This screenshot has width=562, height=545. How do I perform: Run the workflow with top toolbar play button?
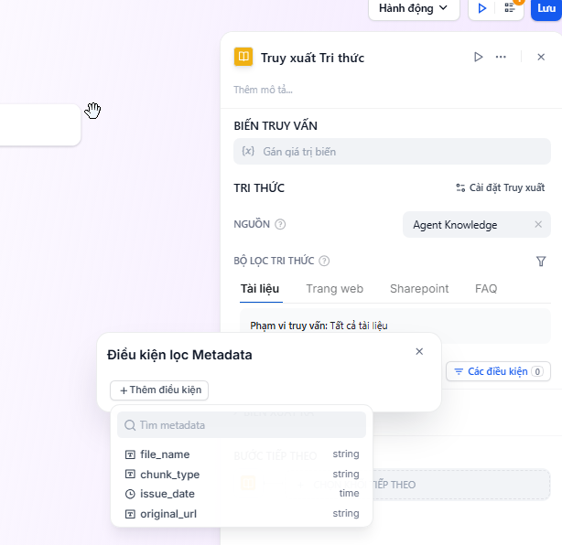point(481,8)
